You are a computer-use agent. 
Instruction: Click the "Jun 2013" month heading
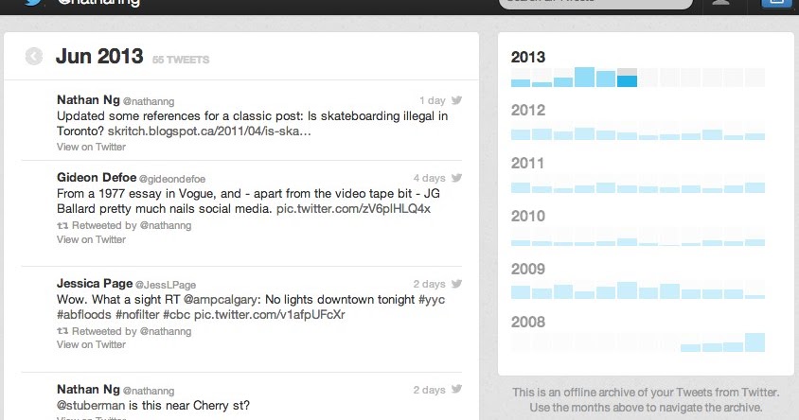click(x=99, y=56)
